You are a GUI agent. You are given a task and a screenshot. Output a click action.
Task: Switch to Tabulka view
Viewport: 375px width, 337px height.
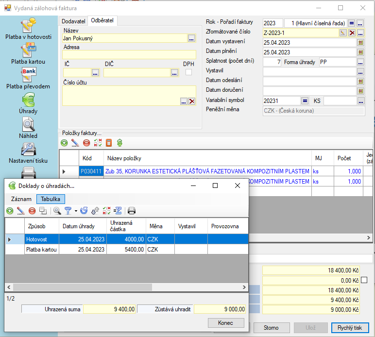(51, 199)
